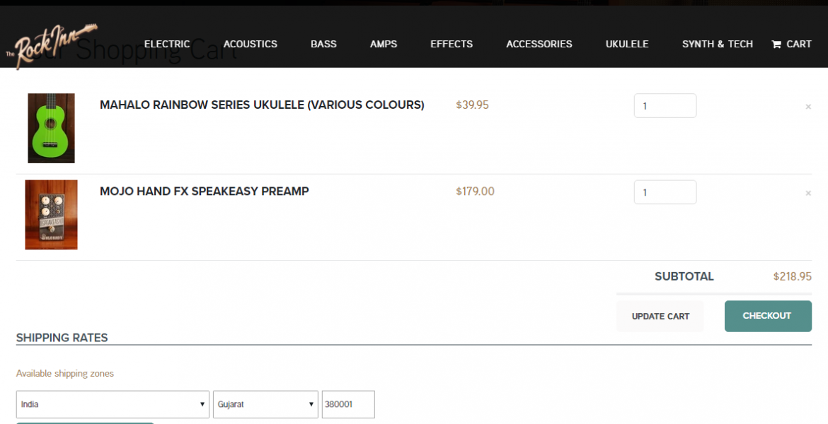Expand the India country dropdown
This screenshot has height=424, width=828.
tap(113, 404)
